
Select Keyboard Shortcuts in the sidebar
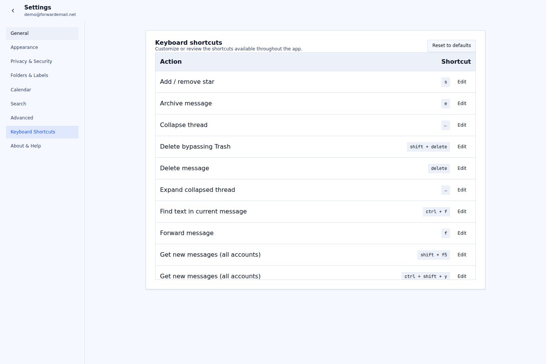coord(42,132)
